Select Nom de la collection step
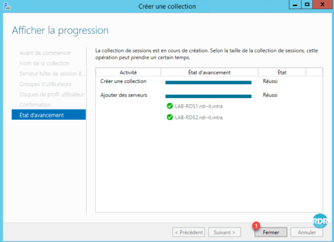 (44, 64)
